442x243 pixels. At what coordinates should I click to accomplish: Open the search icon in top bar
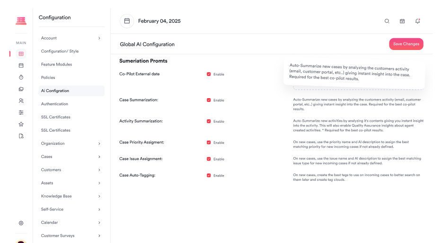[387, 21]
